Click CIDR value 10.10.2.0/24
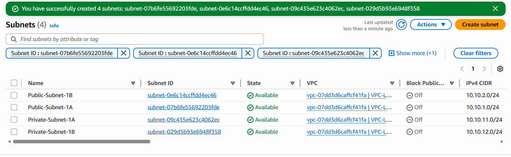This screenshot has width=511, height=157. tap(483, 95)
